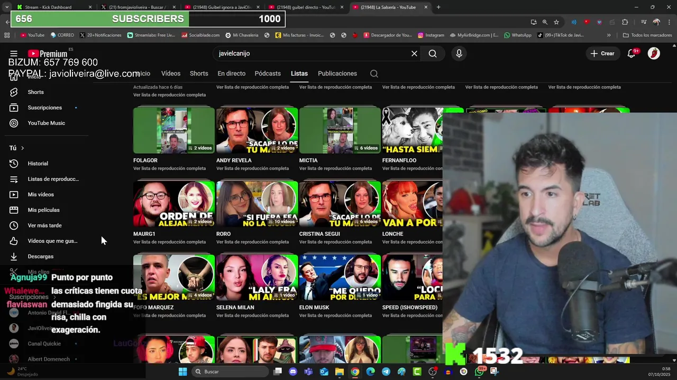
Task: Open the Todos los marcadores folder
Action: coord(647,35)
